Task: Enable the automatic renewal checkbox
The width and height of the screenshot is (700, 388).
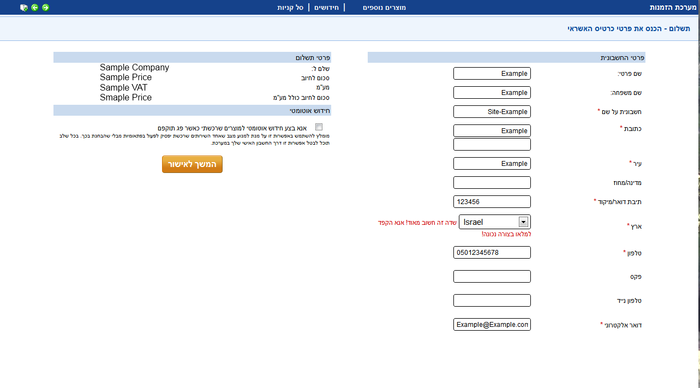Action: click(x=319, y=127)
